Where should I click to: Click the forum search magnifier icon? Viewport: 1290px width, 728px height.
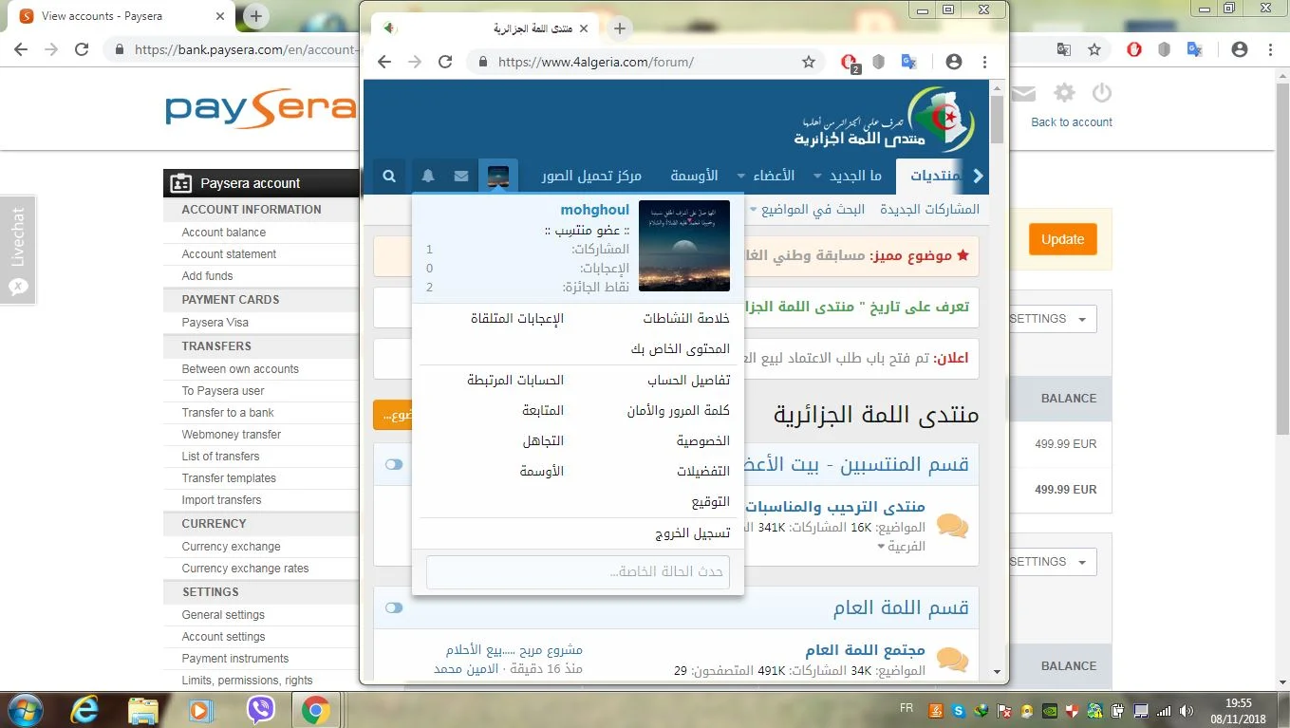coord(389,177)
